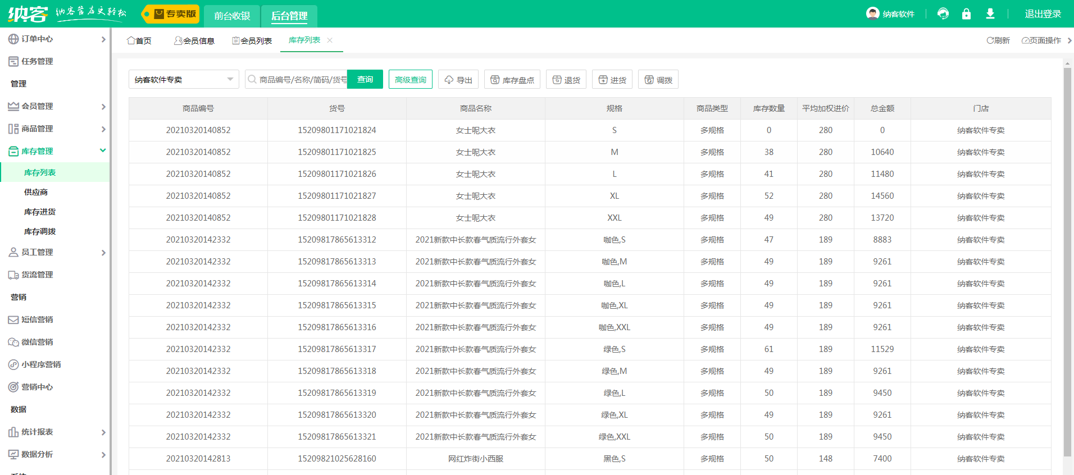This screenshot has height=475, width=1074.
Task: Select the 库存列表 tab
Action: (x=304, y=40)
